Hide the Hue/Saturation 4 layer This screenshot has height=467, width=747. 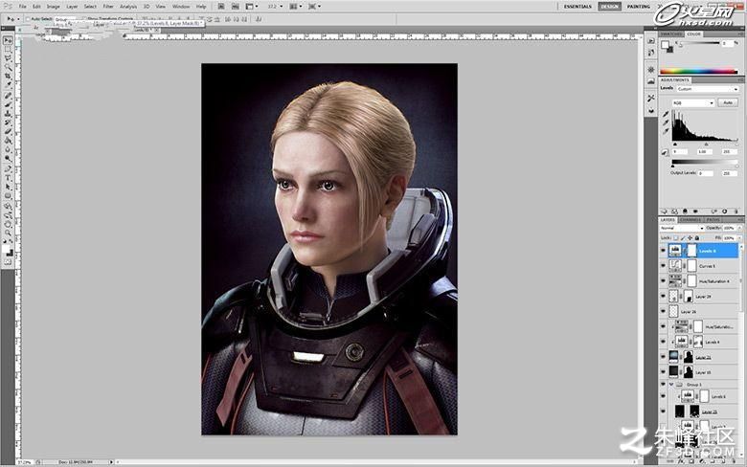click(x=663, y=280)
